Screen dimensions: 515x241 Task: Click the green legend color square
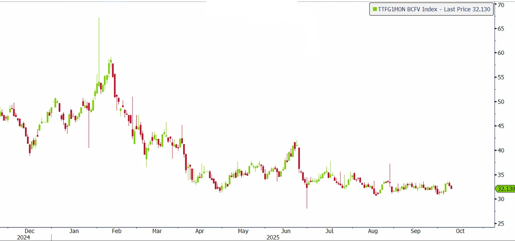click(374, 9)
